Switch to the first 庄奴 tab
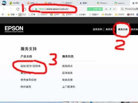The width and height of the screenshot is (138, 103). [32, 3]
